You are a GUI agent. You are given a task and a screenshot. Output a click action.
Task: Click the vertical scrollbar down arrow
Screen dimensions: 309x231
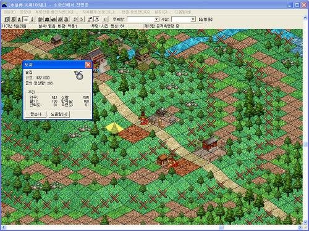click(x=305, y=222)
